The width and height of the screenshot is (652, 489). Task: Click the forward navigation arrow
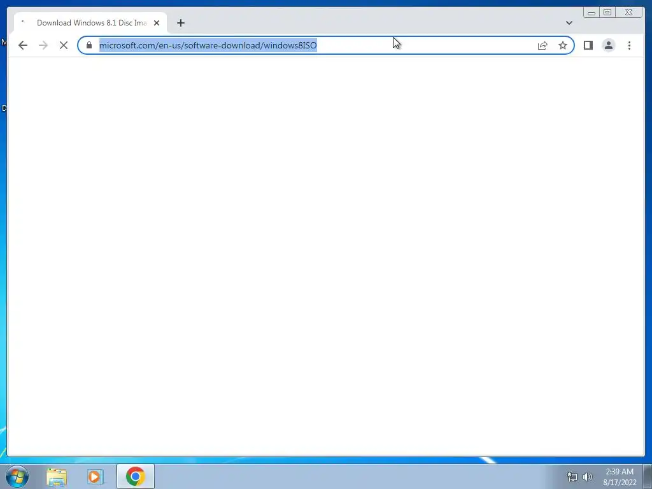[43, 45]
